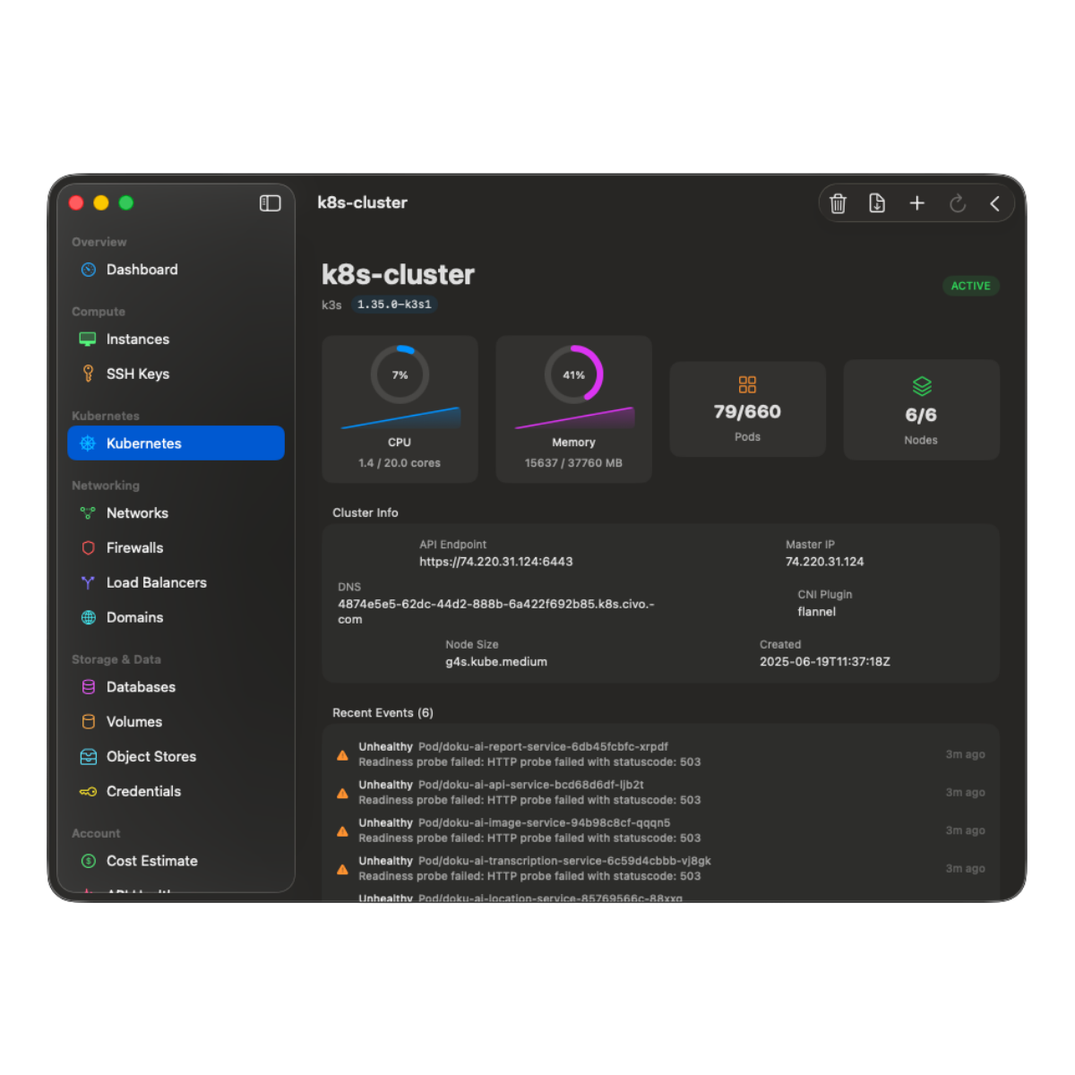Click the Networks nodes icon

click(x=88, y=513)
